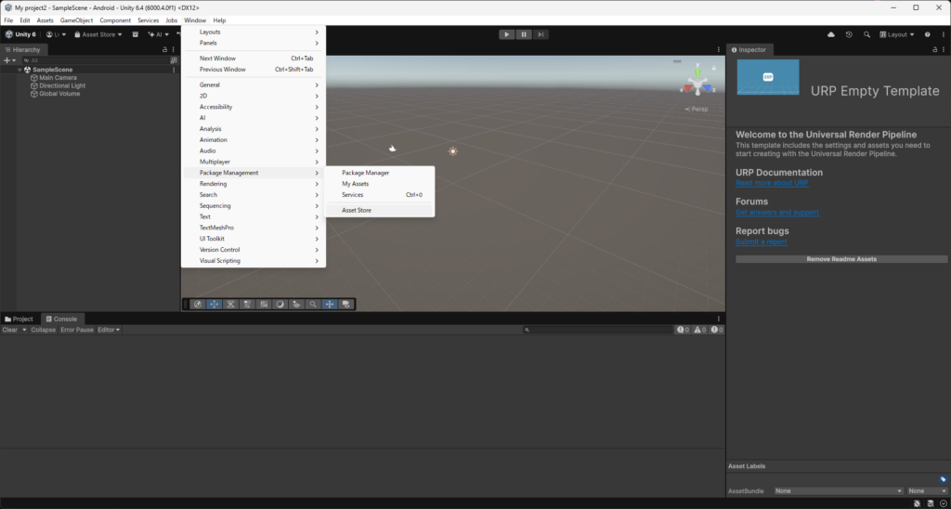
Task: Toggle the Hierarchy panel lock icon
Action: pos(165,50)
